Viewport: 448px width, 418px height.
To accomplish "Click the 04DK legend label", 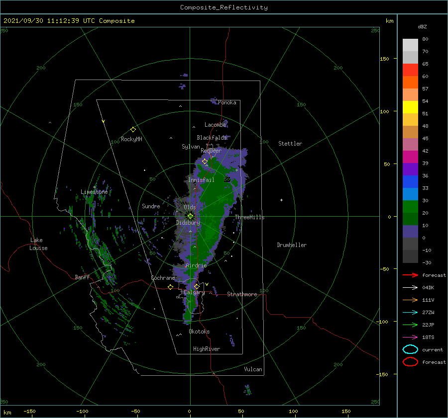I will click(428, 288).
